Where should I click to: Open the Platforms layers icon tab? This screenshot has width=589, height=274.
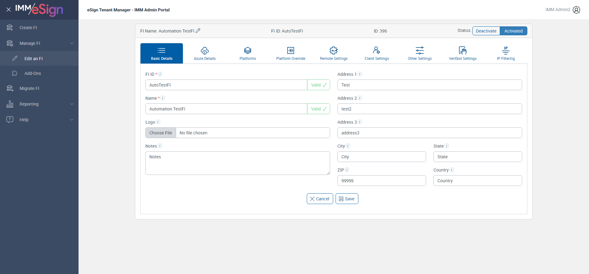click(248, 50)
